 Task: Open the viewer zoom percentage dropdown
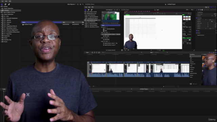(188, 10)
